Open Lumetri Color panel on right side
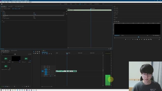The height and width of the screenshot is (91, 162). 116,12
